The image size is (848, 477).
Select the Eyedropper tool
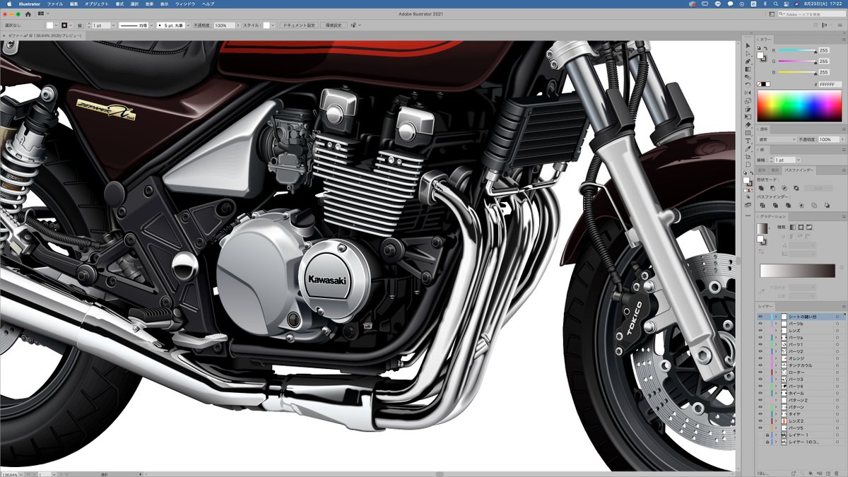748,149
